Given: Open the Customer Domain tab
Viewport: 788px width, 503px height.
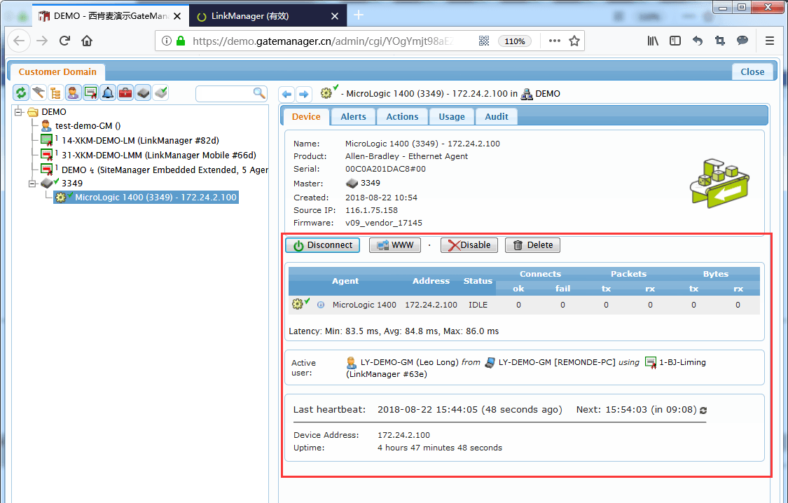Looking at the screenshot, I should pyautogui.click(x=57, y=72).
